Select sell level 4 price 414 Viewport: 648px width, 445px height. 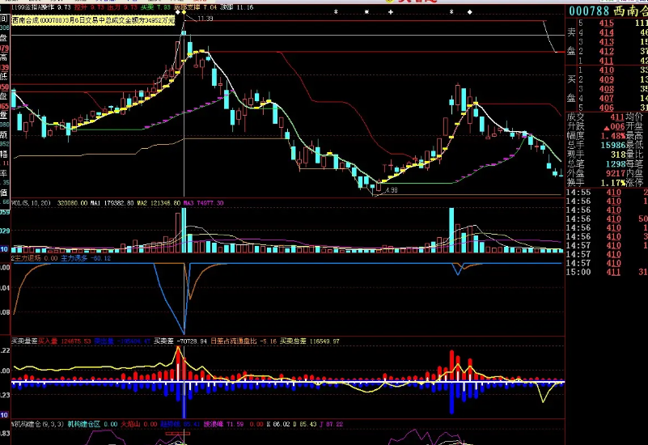(x=606, y=33)
